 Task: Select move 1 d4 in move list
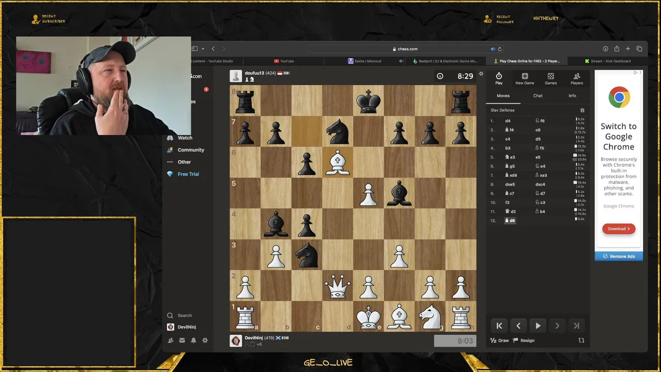point(508,121)
